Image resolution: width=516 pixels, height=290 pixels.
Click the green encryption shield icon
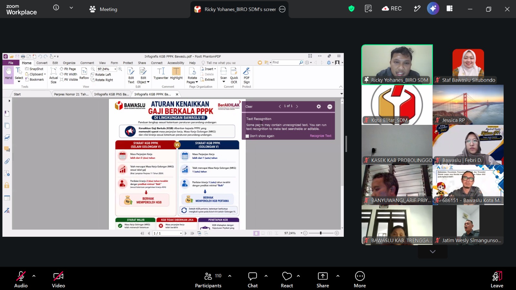click(x=351, y=9)
